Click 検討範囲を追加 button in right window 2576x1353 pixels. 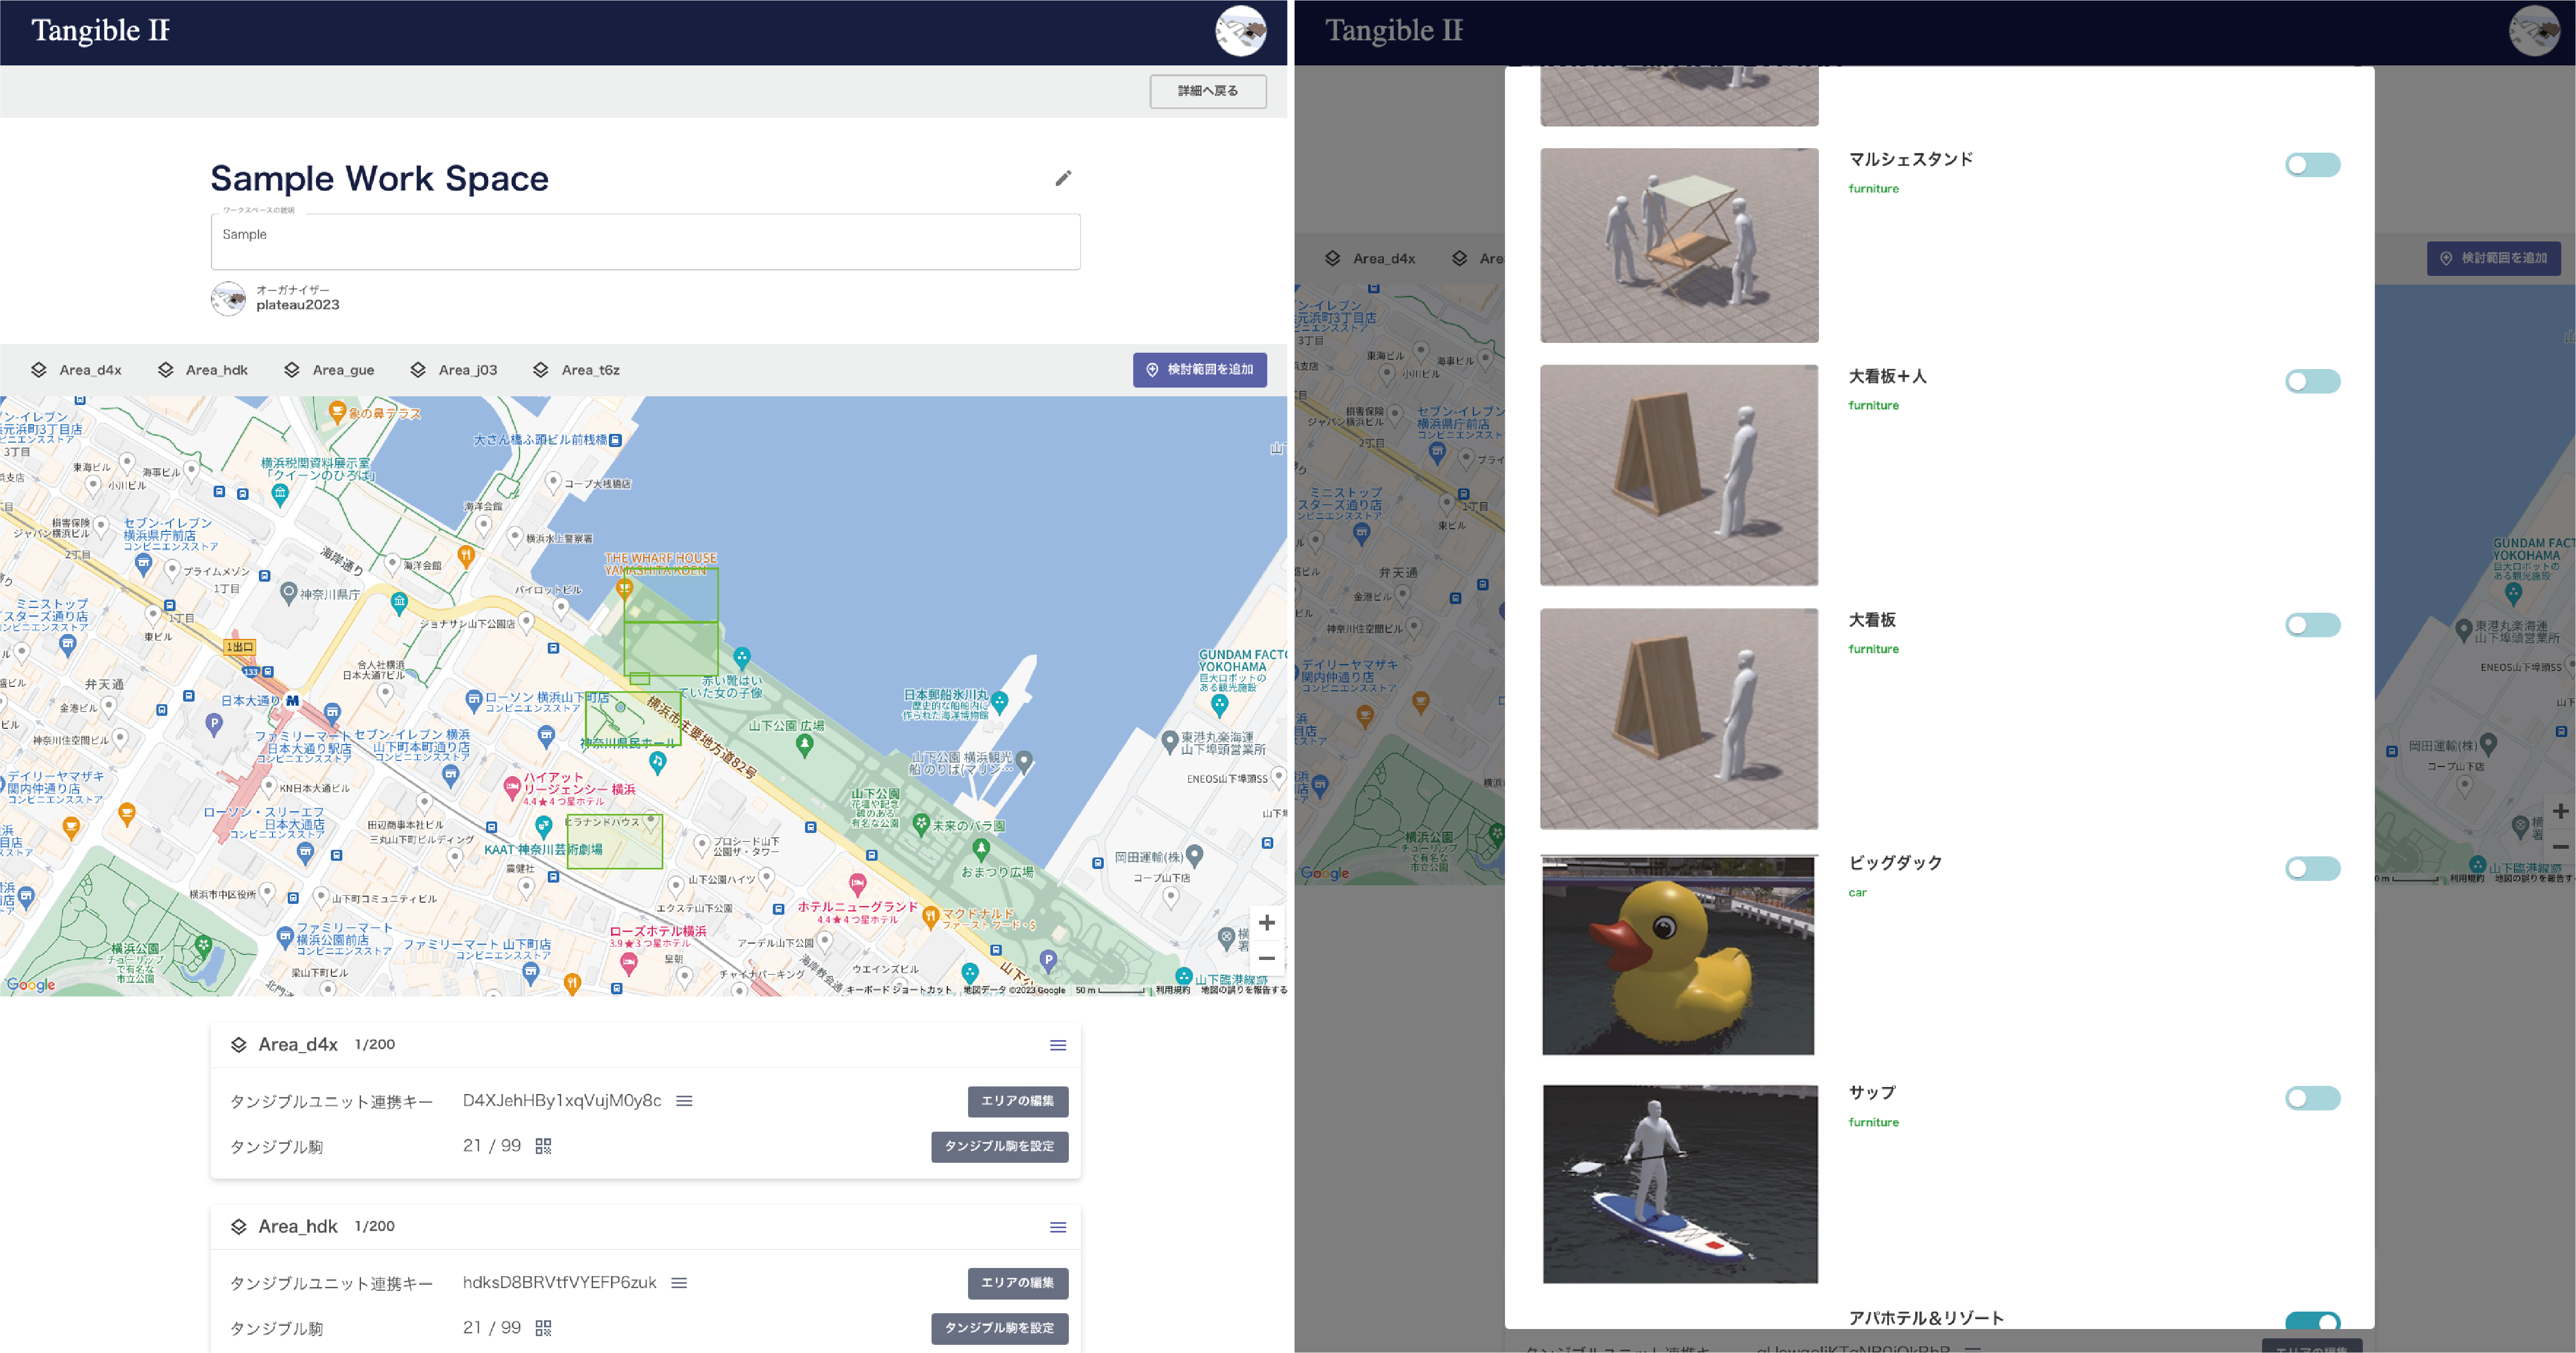tap(2494, 258)
